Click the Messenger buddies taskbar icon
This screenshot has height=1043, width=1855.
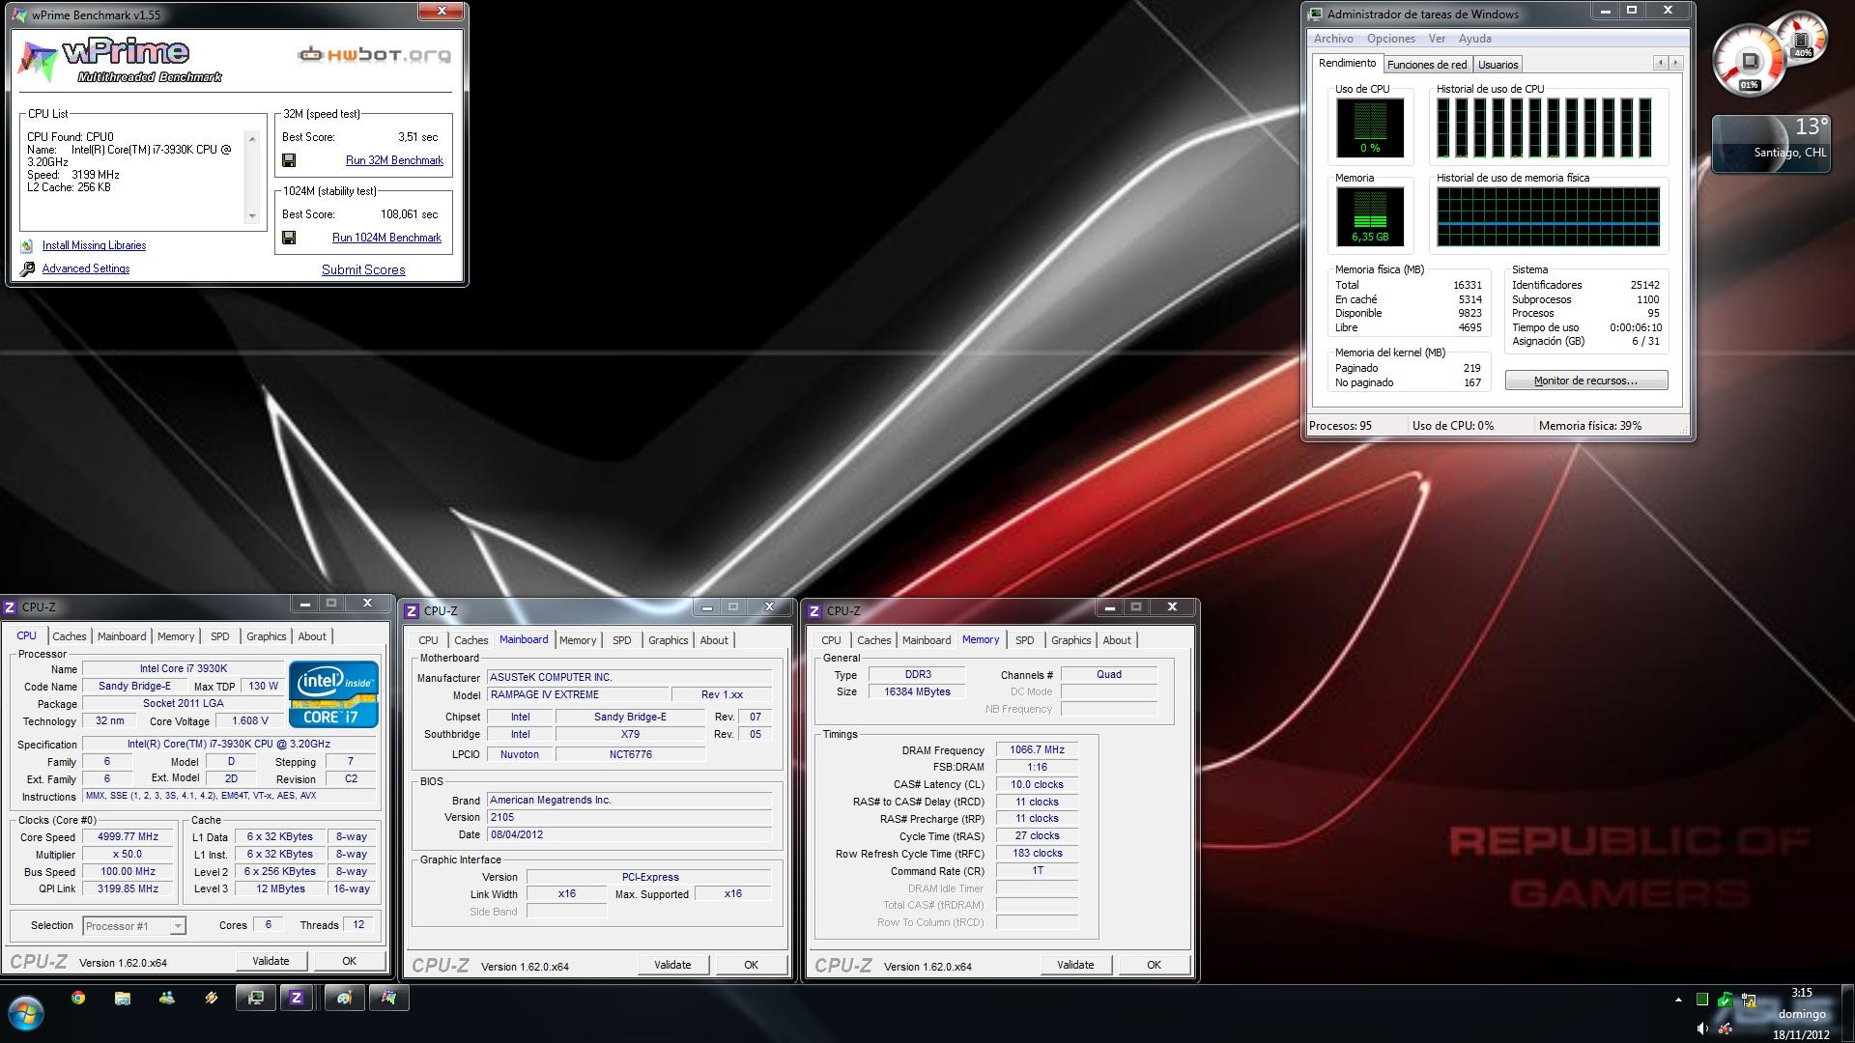(167, 998)
